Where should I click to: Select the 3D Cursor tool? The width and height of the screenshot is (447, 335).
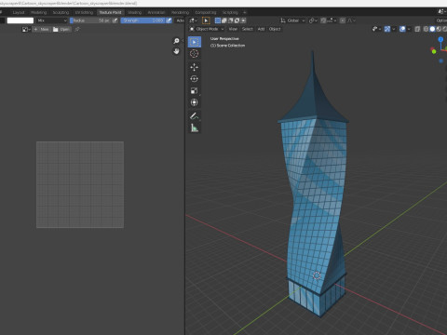(x=195, y=54)
